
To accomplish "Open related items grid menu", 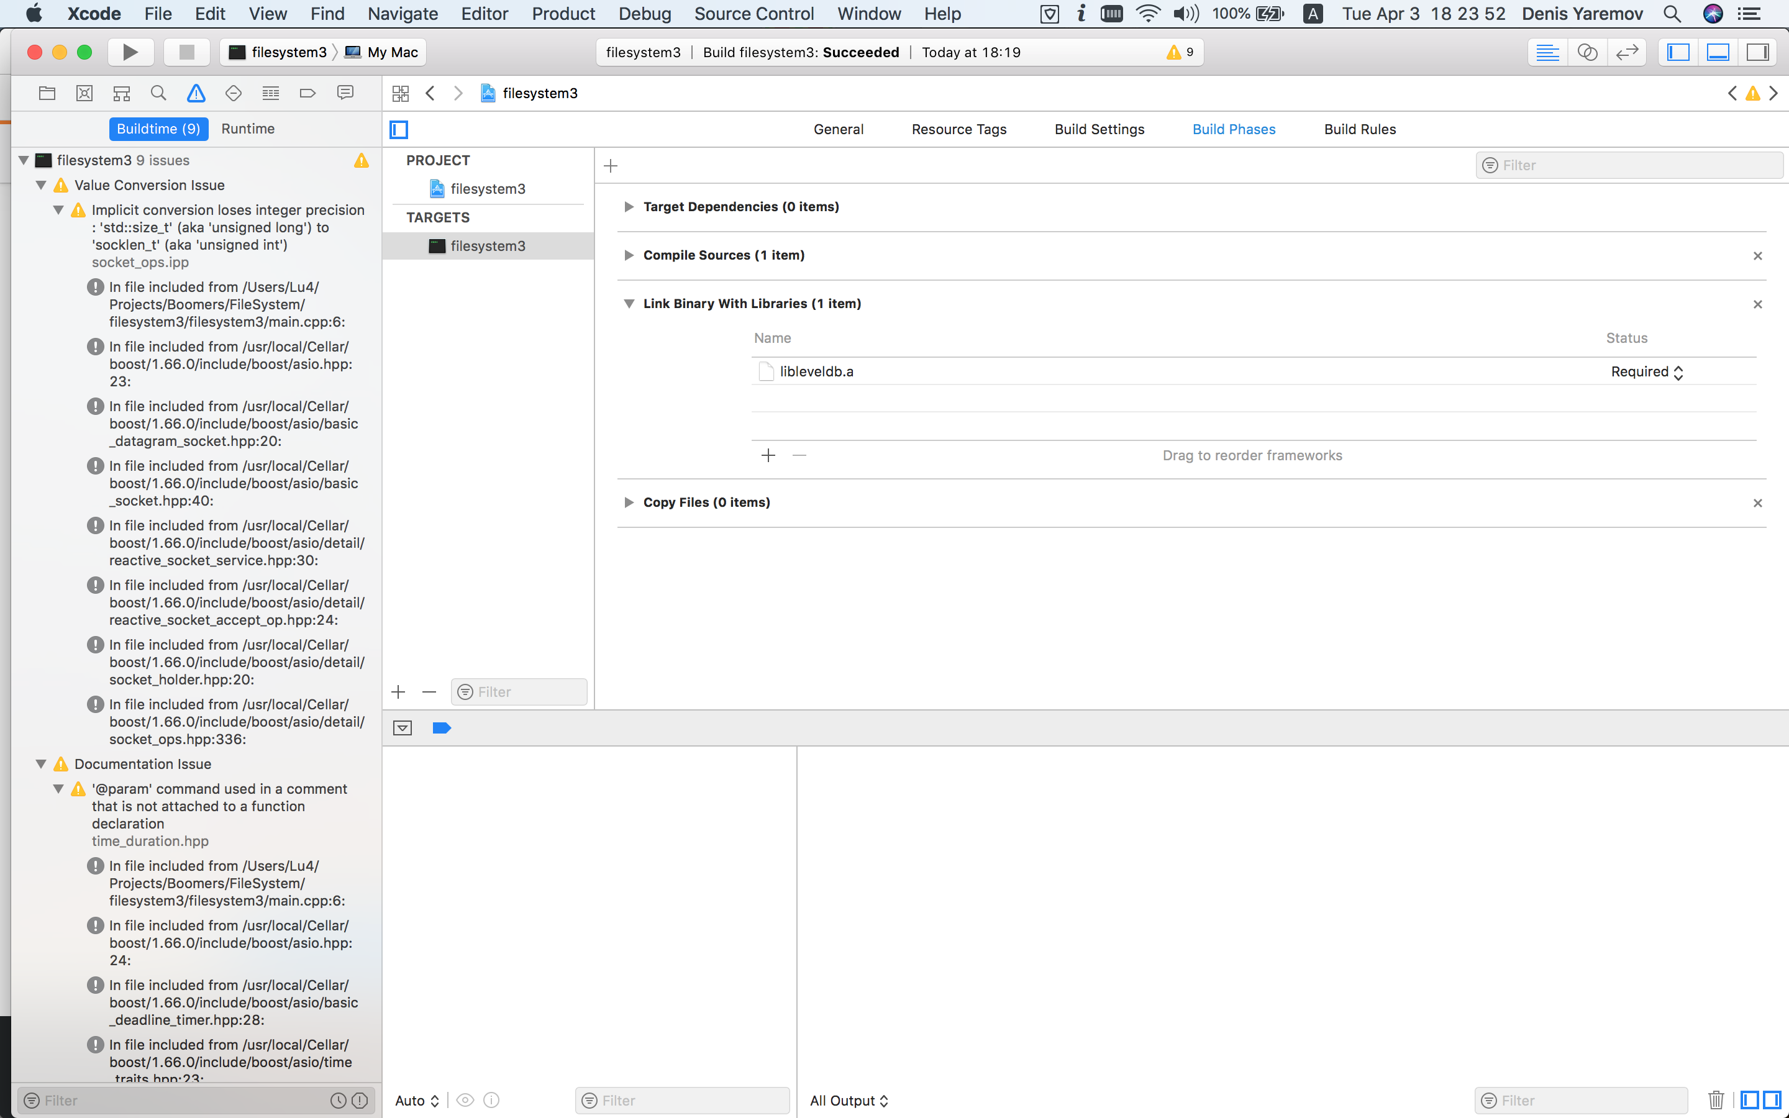I will coord(401,93).
